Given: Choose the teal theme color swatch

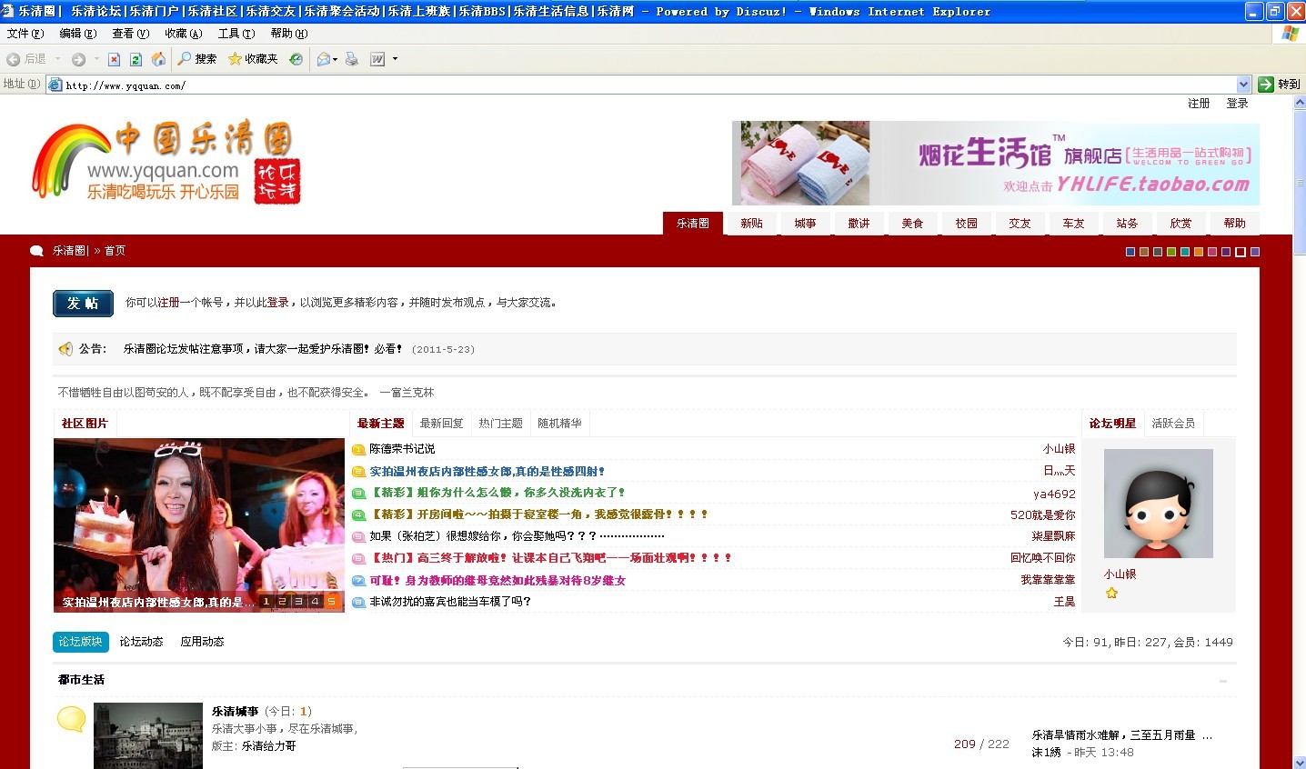Looking at the screenshot, I should pyautogui.click(x=1185, y=252).
